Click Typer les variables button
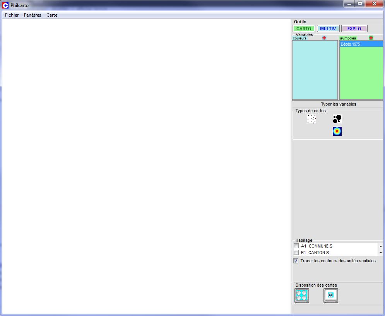The image size is (385, 316). tap(338, 104)
